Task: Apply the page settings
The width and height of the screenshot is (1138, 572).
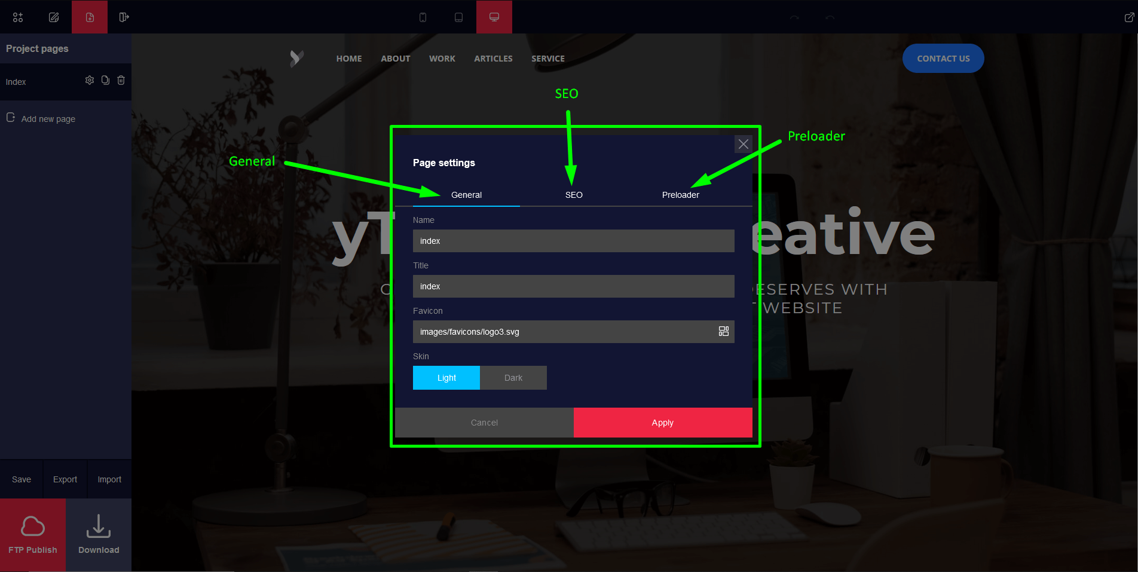Action: pos(662,423)
